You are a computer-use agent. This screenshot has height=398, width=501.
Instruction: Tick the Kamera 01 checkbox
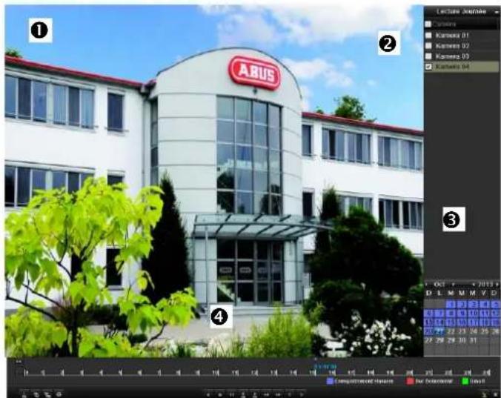click(428, 35)
